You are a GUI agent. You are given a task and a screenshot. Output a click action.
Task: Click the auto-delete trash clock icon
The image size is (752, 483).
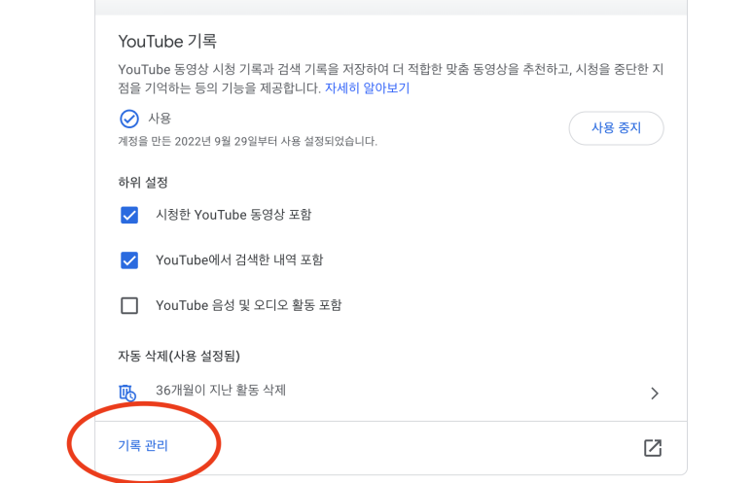[x=127, y=393]
